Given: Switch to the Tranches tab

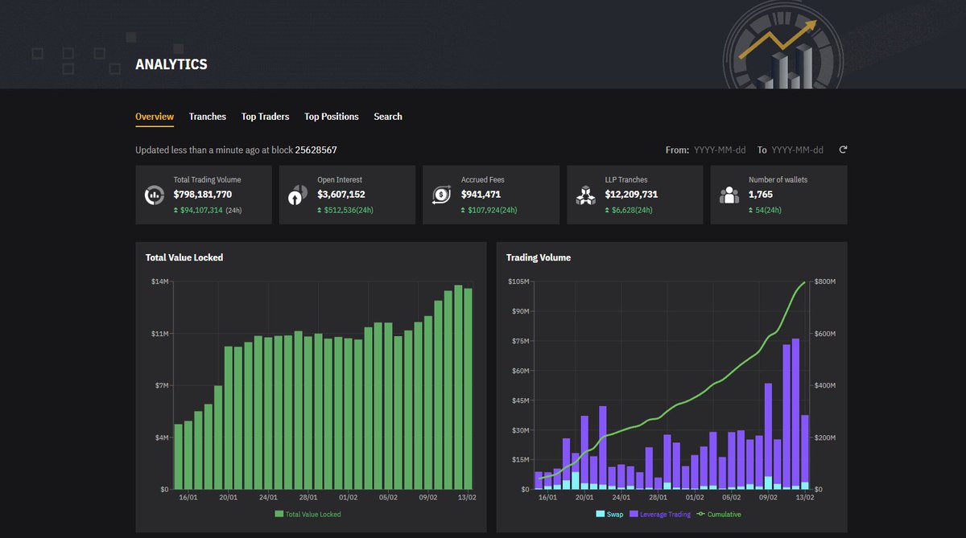Looking at the screenshot, I should (208, 116).
